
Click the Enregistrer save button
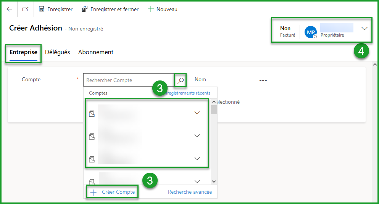pos(56,9)
